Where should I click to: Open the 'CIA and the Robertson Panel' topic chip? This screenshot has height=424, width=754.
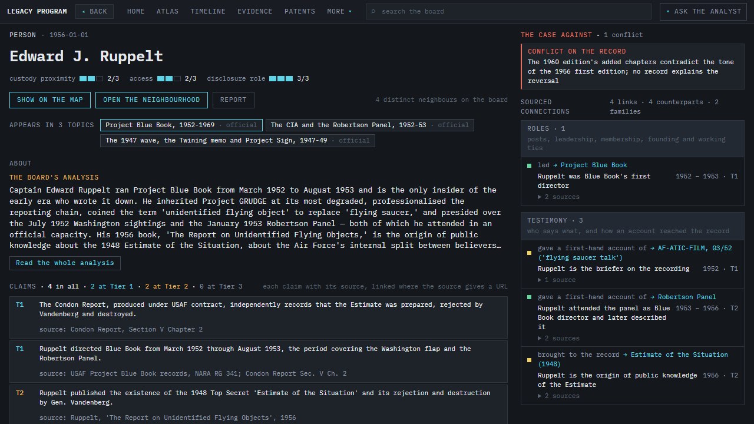pyautogui.click(x=370, y=125)
